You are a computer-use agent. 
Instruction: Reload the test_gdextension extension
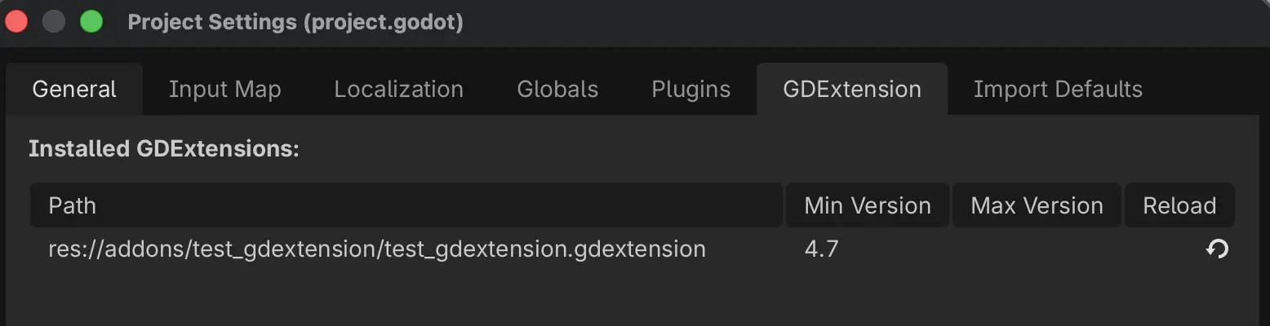(x=1217, y=249)
